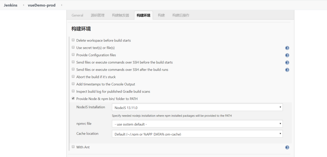Switch to the 构建后操作 tab

pyautogui.click(x=181, y=15)
